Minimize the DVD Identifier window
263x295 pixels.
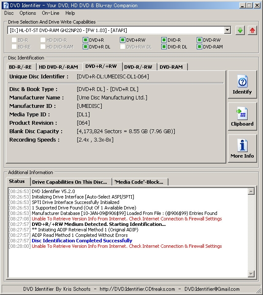click(242, 5)
